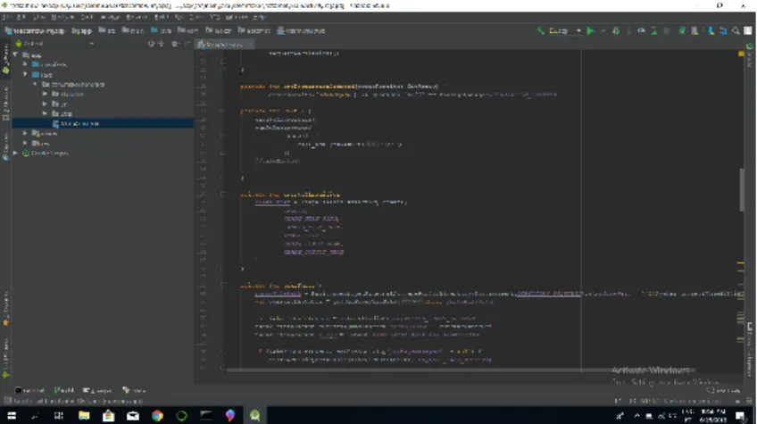Image resolution: width=757 pixels, height=424 pixels.
Task: Open the Event Log tool window
Action: [723, 390]
